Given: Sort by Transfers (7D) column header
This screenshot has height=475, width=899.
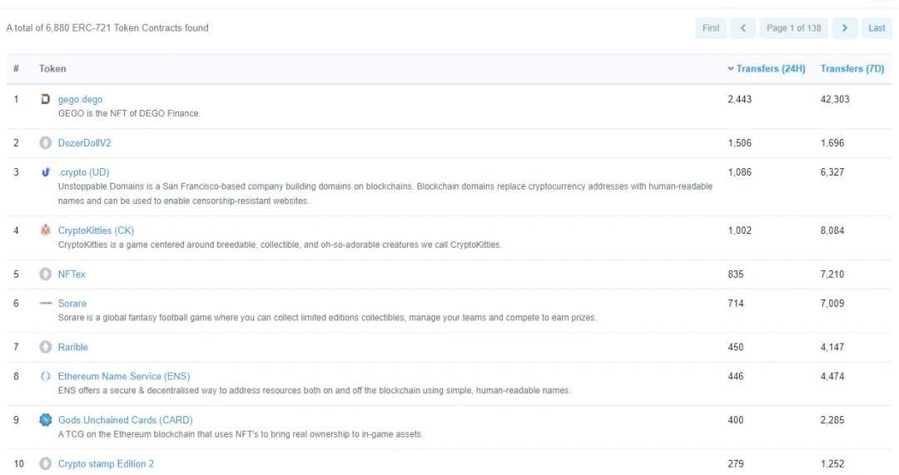Looking at the screenshot, I should click(852, 69).
